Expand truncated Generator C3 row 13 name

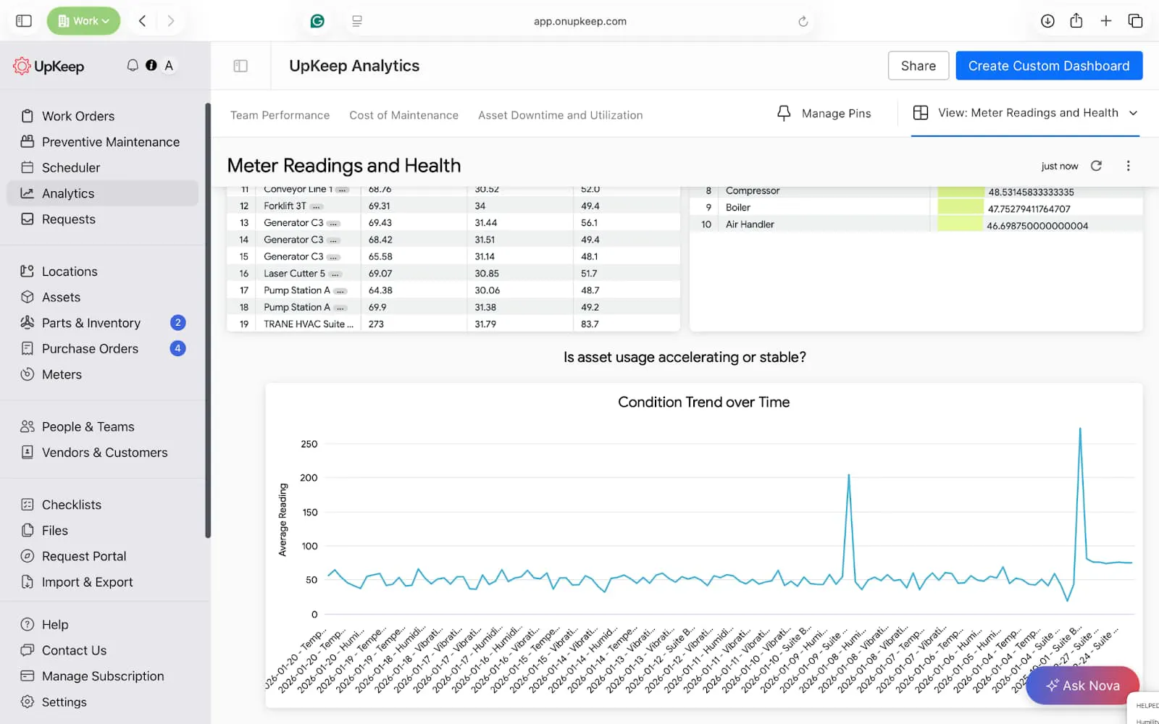pyautogui.click(x=333, y=223)
